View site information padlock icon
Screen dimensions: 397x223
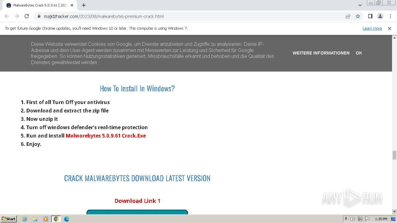tap(39, 16)
